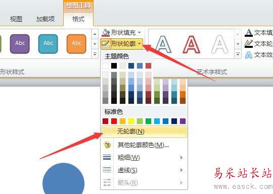The image size is (273, 194).
Task: Pick darkest purple theme shade
Action: coord(165,101)
